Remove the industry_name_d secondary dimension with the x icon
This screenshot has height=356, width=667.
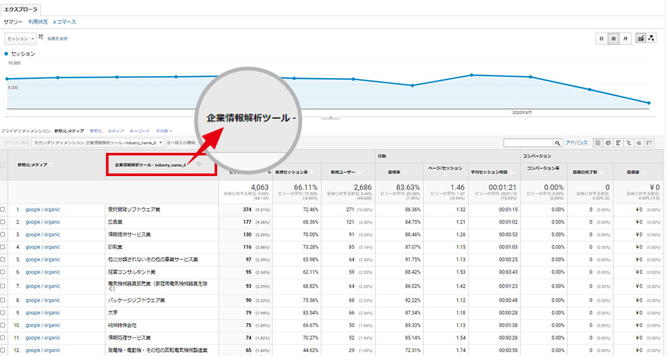click(x=198, y=164)
